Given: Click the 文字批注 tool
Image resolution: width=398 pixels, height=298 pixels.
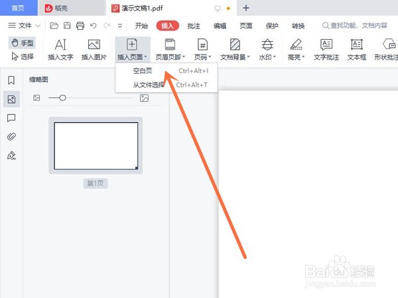Looking at the screenshot, I should click(x=326, y=50).
